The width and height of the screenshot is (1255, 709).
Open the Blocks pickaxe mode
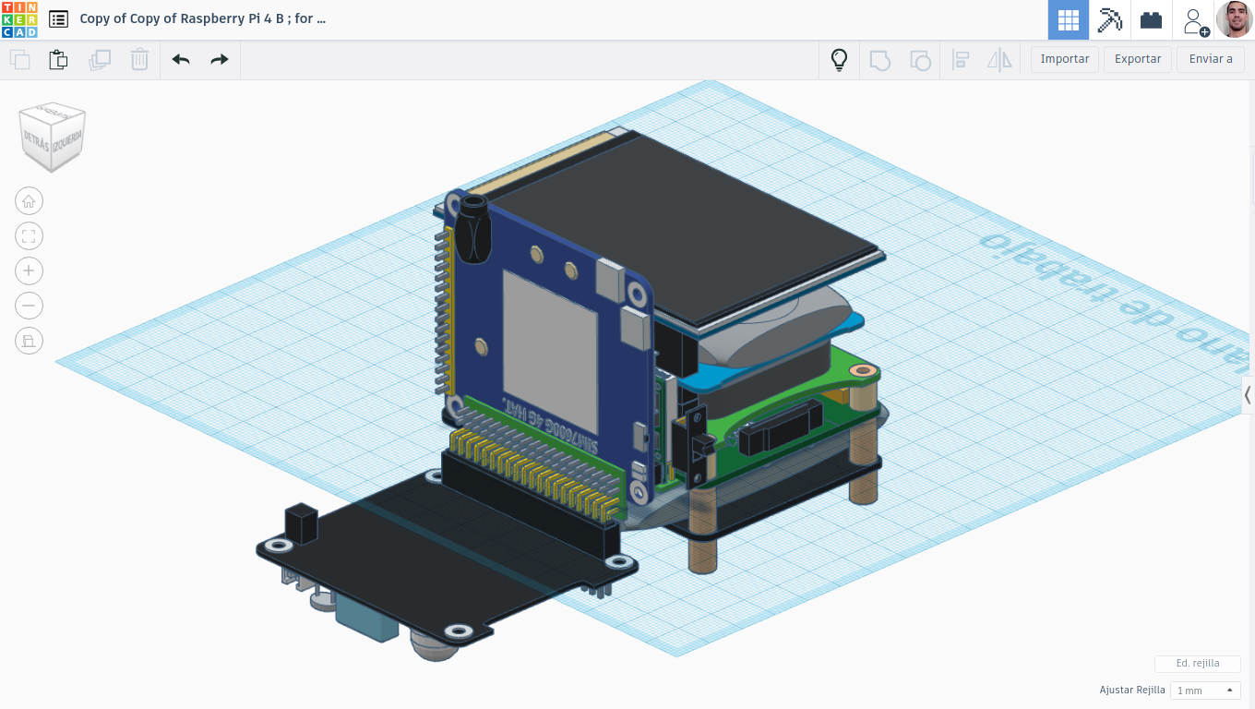coord(1109,19)
